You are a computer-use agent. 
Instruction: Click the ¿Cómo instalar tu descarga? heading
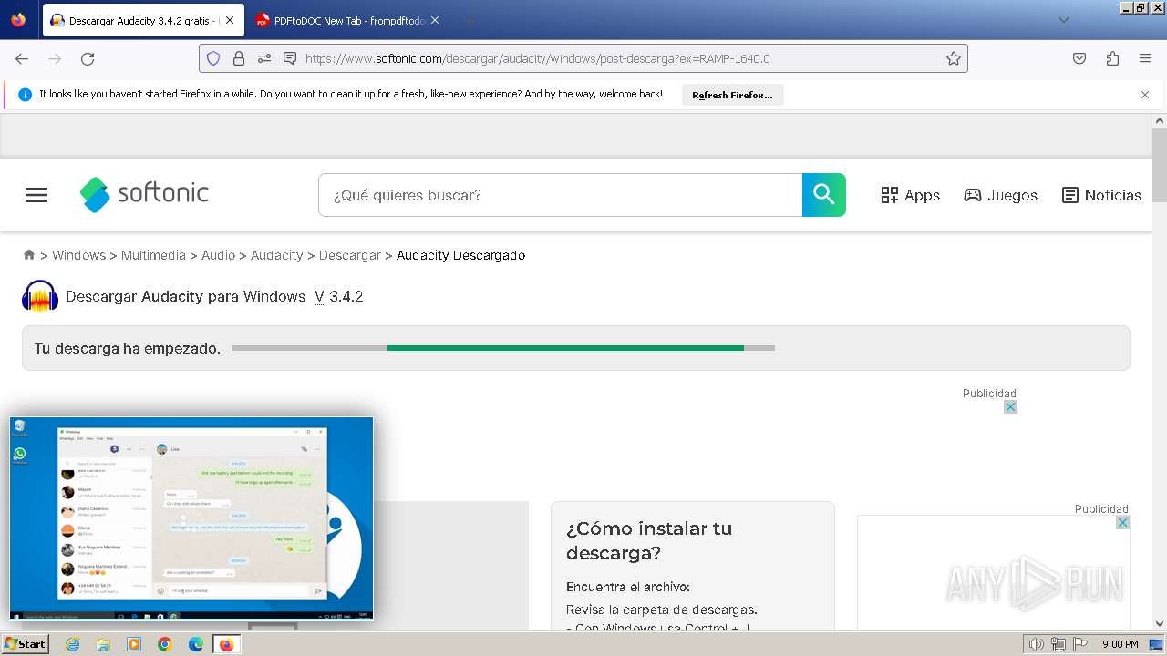(649, 540)
